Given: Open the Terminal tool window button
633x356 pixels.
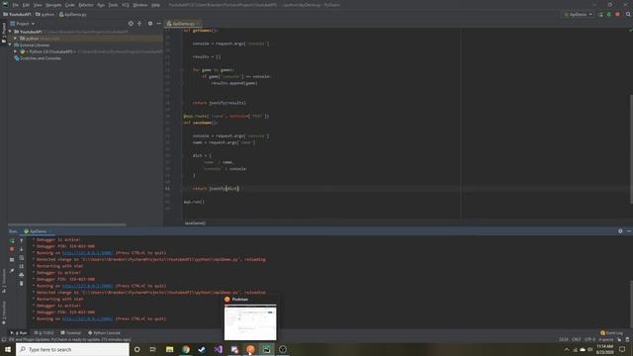Looking at the screenshot, I should click(71, 333).
